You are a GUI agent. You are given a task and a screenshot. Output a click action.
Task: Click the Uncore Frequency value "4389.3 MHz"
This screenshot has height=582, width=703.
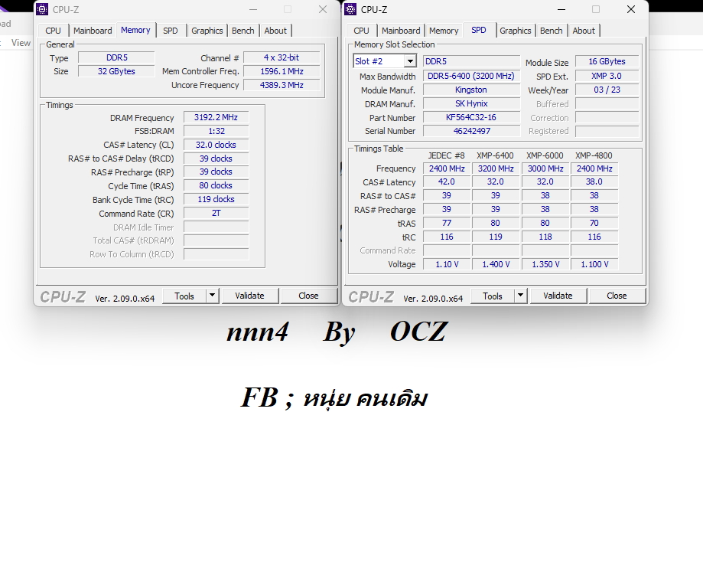pos(282,85)
